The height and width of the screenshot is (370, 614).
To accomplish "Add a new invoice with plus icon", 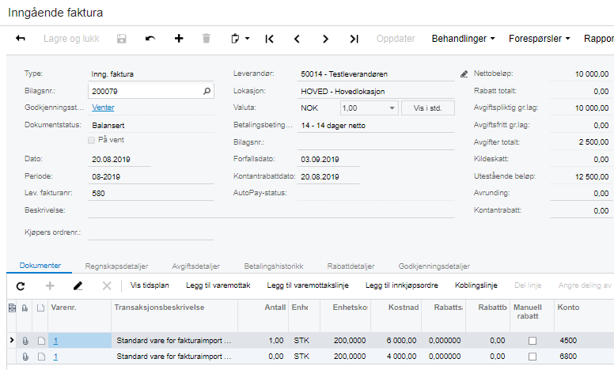I will pos(179,38).
